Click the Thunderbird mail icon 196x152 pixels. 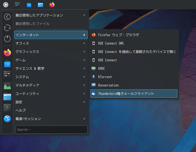(94, 94)
